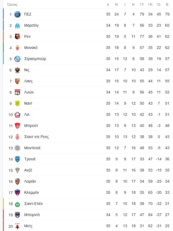This screenshot has height=231, width=173.
Task: Click the Μαρσέιγ club logo
Action: click(17, 26)
